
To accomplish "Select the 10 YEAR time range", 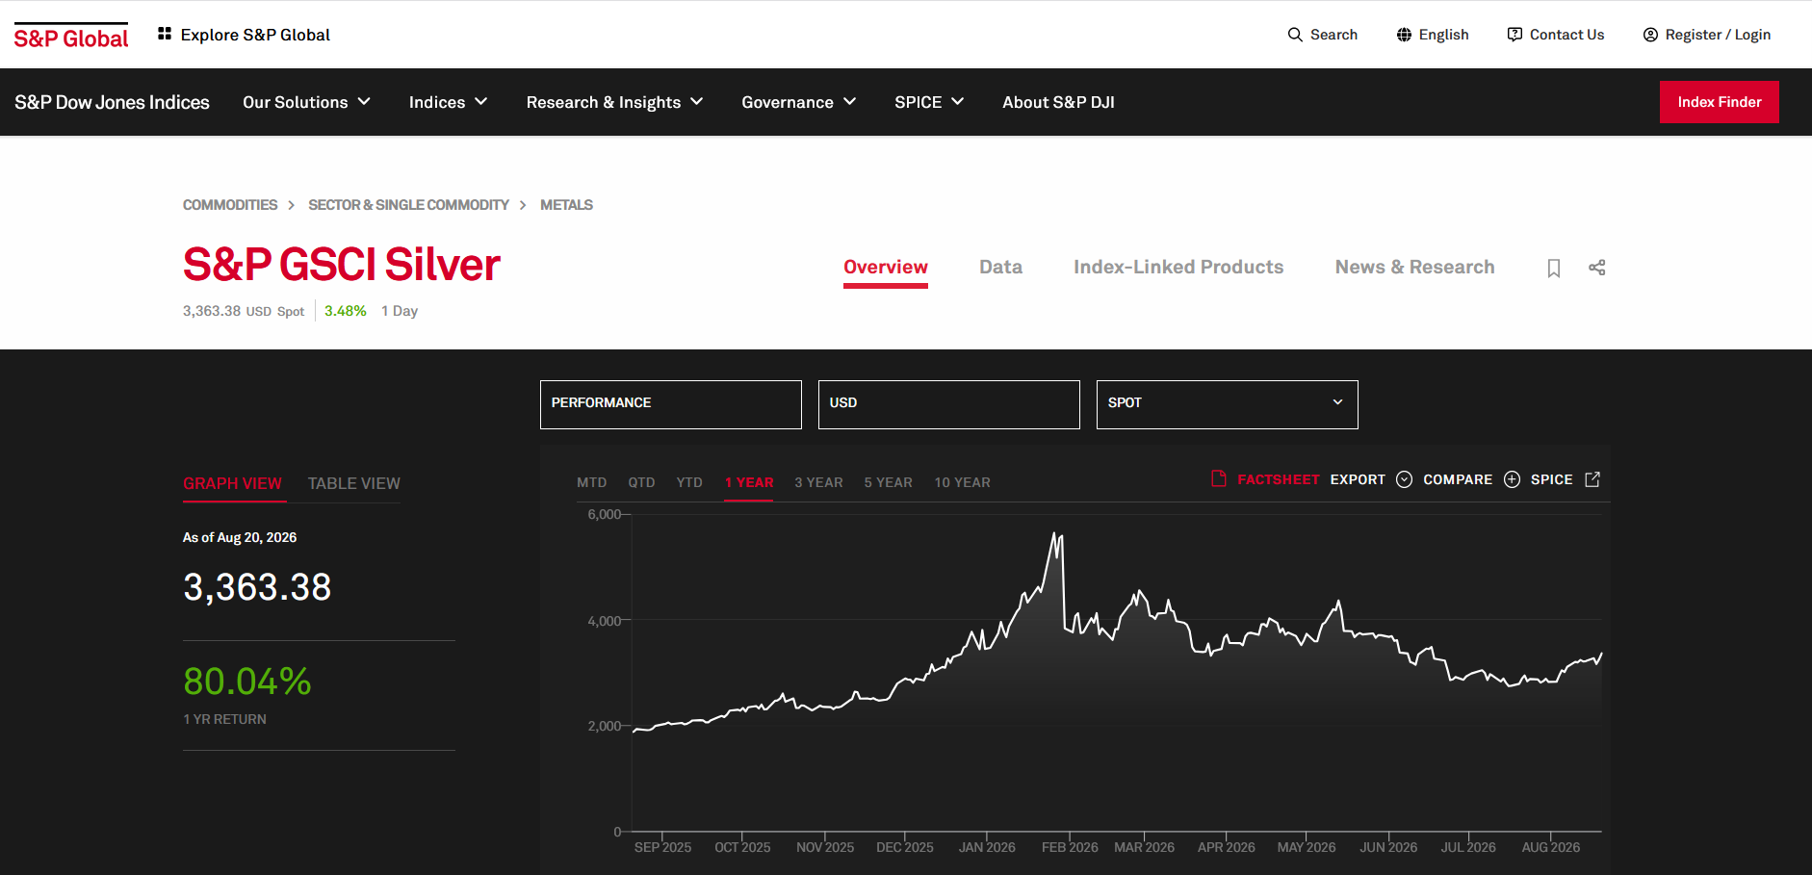I will [x=963, y=483].
